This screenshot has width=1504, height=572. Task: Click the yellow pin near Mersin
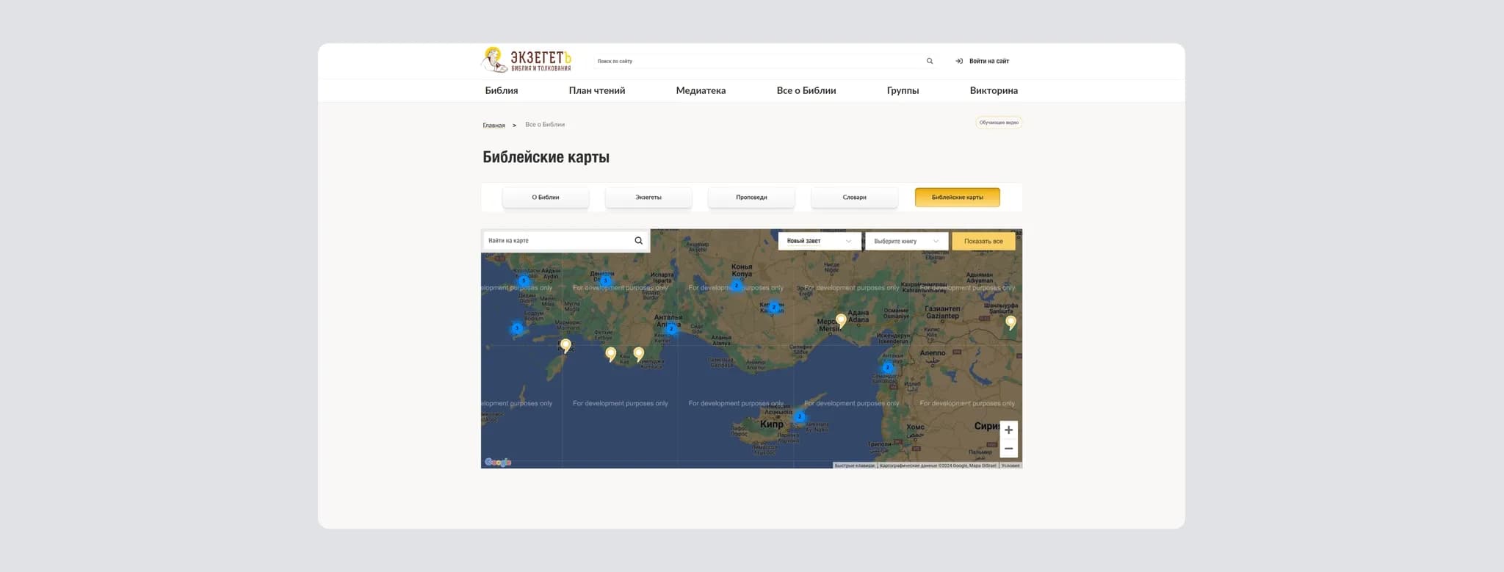tap(841, 320)
